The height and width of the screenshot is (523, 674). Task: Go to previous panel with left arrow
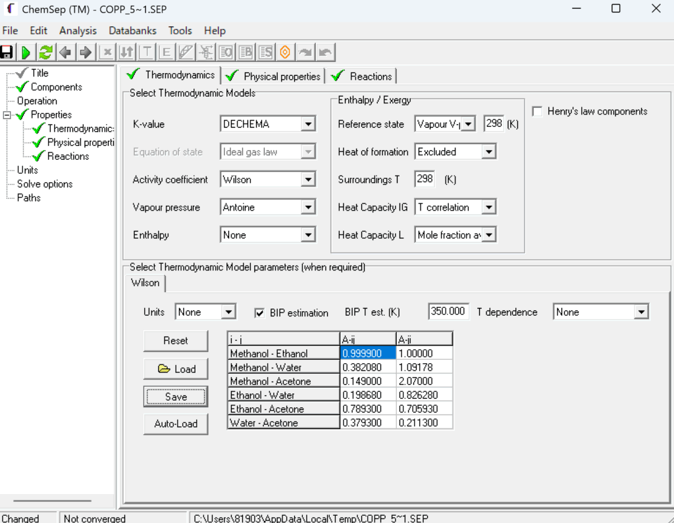65,53
